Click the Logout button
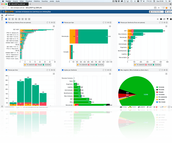Image resolution: width=172 pixels, height=143 pixels. 168,12
